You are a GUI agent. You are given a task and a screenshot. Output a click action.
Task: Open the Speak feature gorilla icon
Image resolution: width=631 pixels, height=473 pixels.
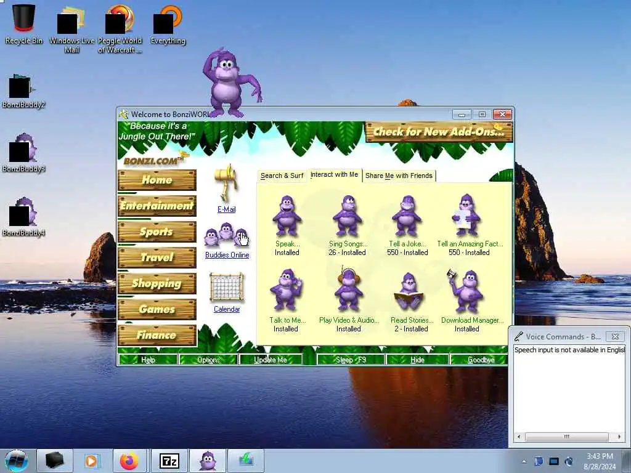[287, 216]
